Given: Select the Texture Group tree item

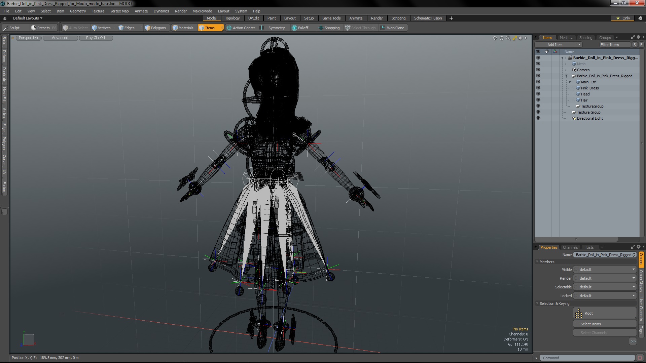Looking at the screenshot, I should pyautogui.click(x=588, y=112).
